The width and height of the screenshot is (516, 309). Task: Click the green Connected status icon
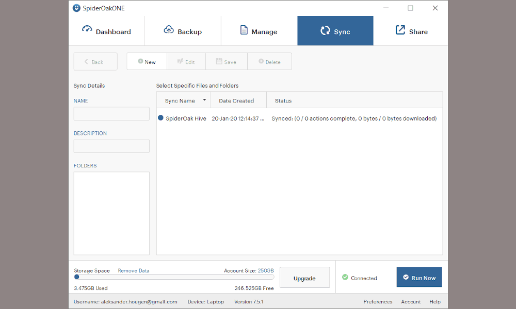click(x=345, y=277)
